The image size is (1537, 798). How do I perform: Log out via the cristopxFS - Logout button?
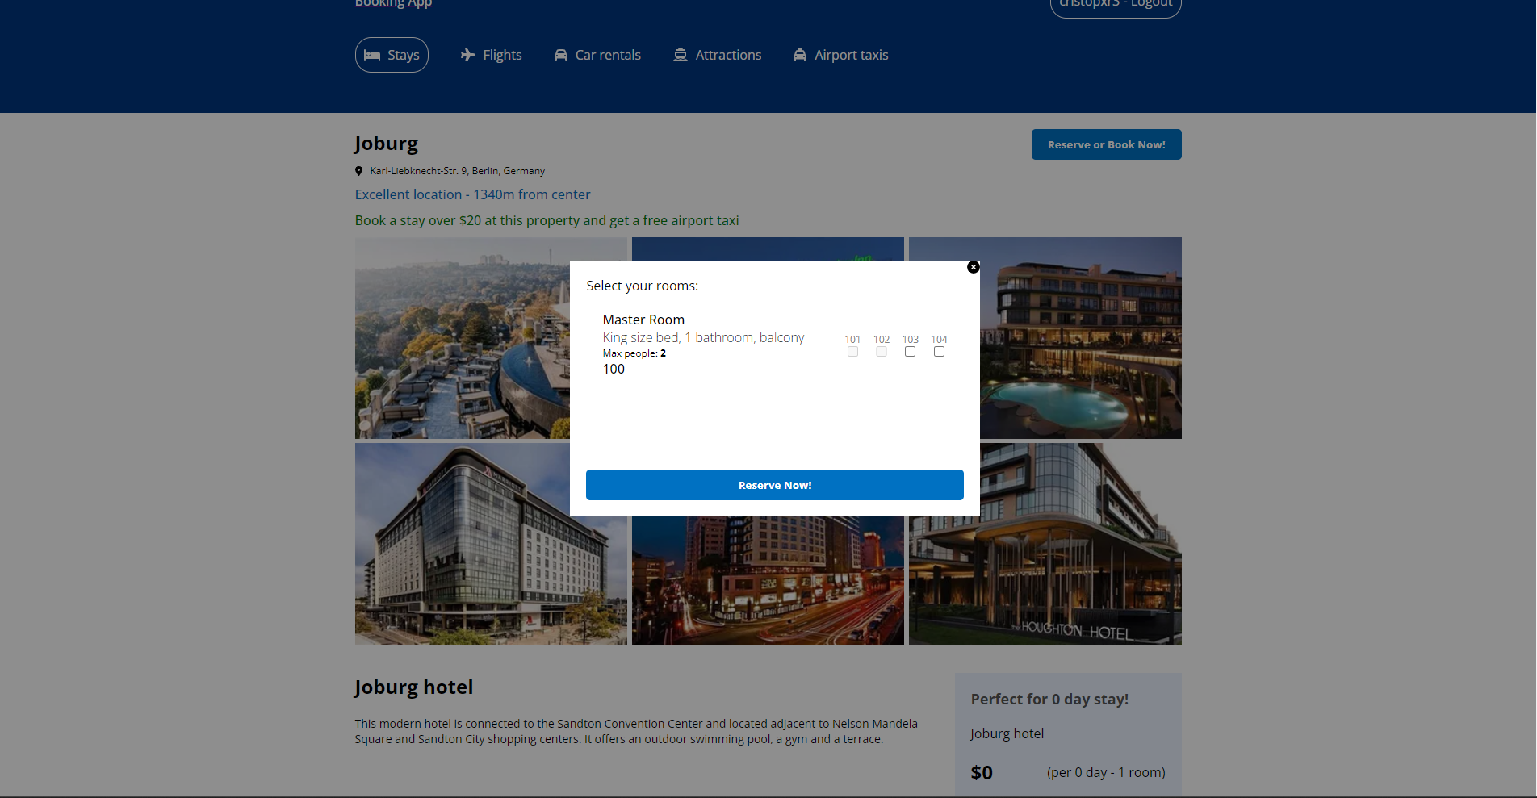coord(1115,4)
